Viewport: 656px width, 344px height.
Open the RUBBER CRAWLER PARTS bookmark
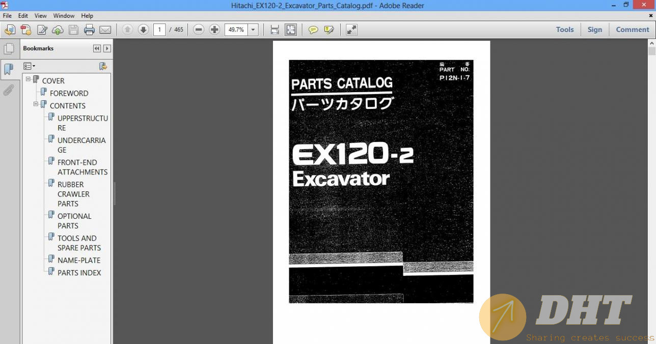click(73, 194)
